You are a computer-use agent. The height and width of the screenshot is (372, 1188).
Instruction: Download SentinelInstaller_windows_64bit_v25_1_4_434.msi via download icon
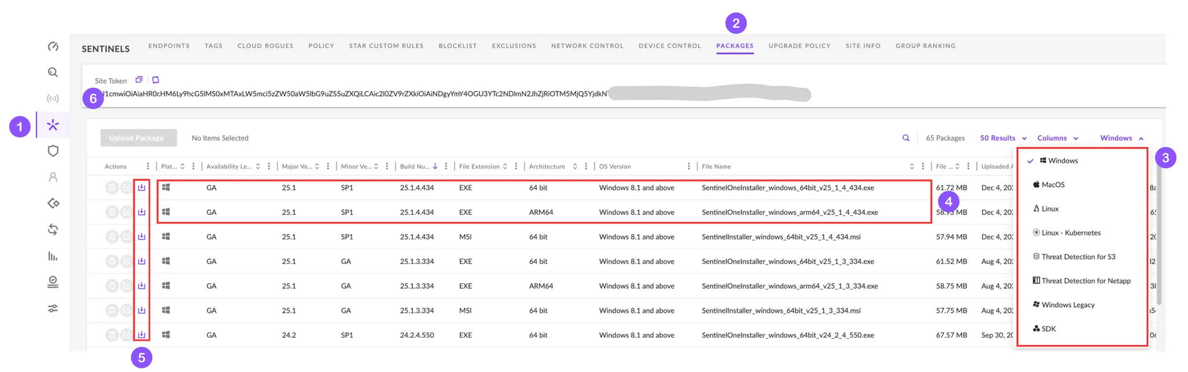pos(142,237)
